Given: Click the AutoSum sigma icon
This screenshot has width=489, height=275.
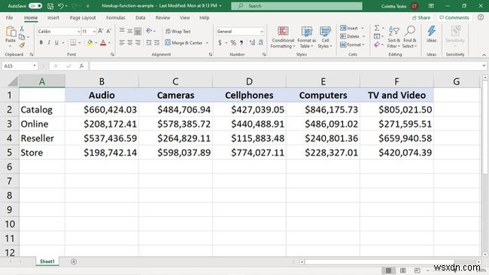Looking at the screenshot, I should [x=377, y=28].
